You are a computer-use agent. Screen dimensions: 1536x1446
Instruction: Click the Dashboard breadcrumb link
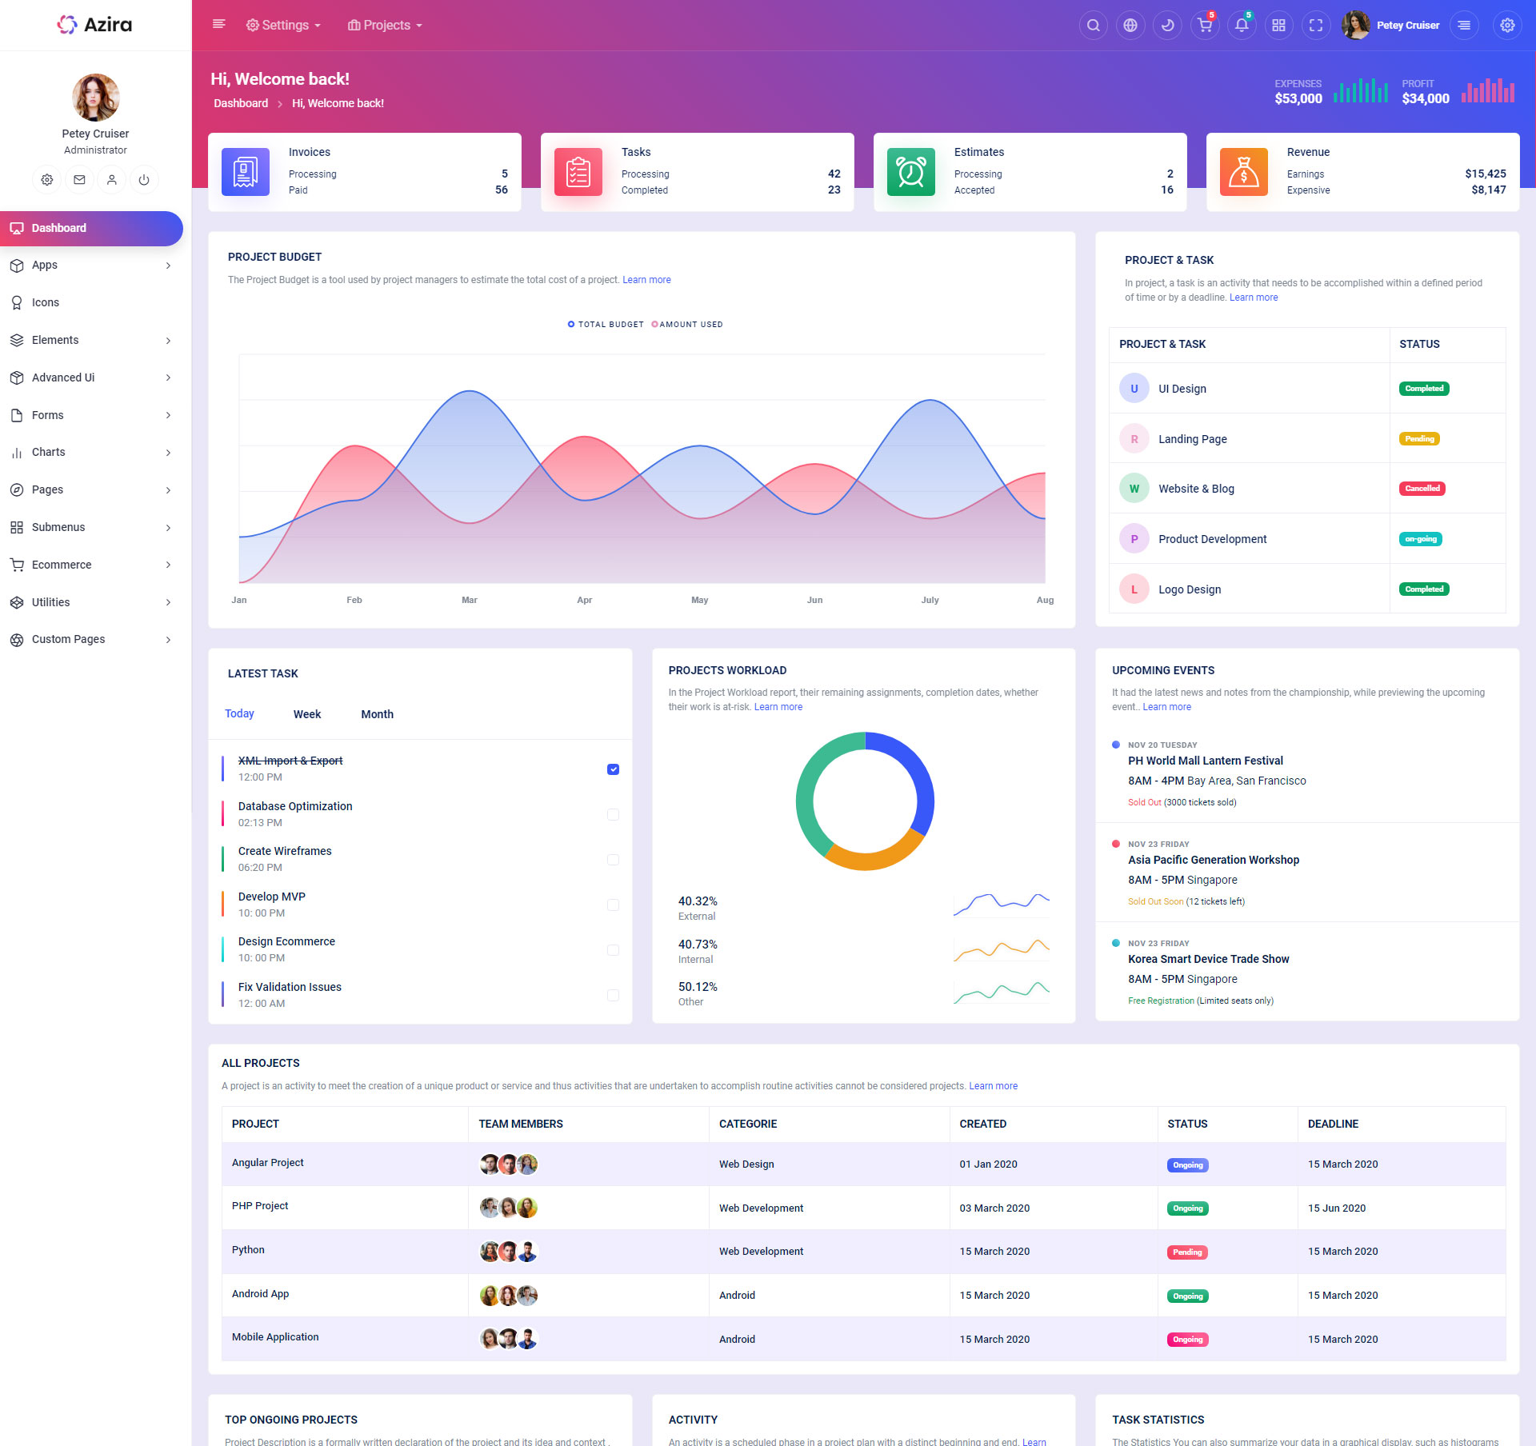(x=241, y=103)
